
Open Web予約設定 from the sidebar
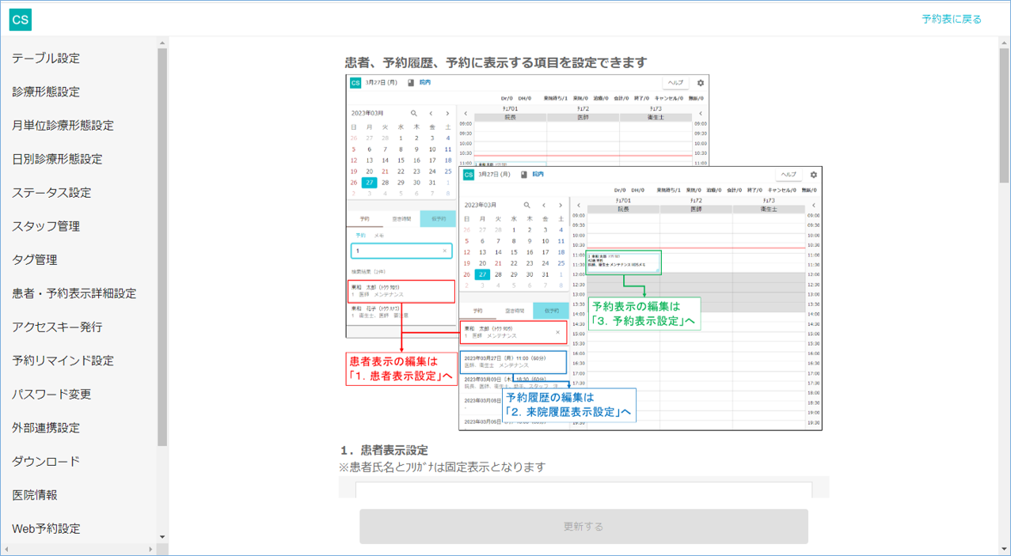tap(46, 528)
